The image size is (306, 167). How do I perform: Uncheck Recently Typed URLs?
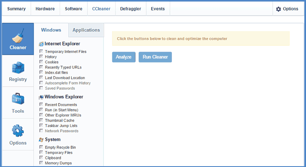pyautogui.click(x=41, y=67)
